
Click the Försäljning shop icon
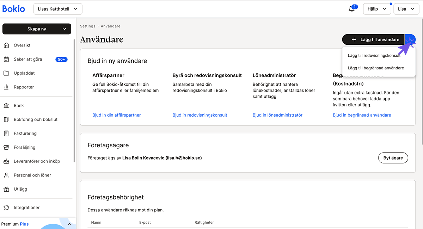[x=6, y=147]
